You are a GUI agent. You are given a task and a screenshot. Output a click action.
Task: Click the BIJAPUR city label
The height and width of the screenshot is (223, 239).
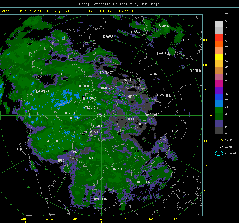(x=108, y=37)
